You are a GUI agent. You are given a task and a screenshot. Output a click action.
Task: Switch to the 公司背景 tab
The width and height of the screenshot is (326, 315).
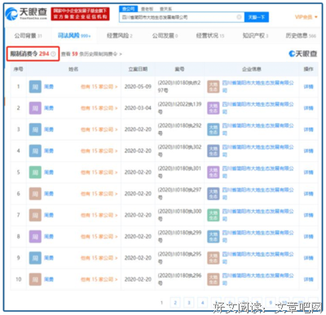[28, 36]
